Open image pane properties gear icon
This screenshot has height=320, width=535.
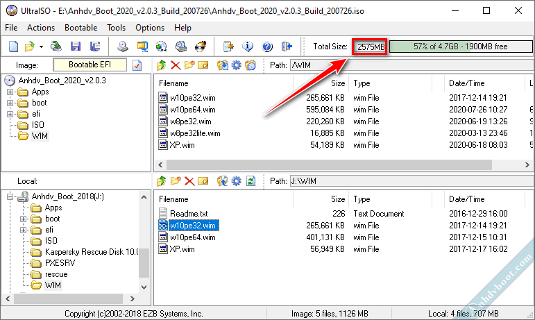[x=236, y=65]
